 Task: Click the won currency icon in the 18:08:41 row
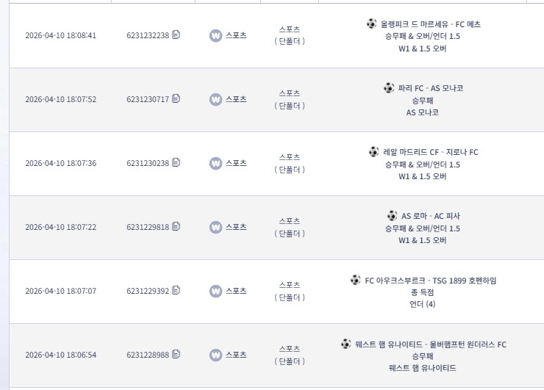(x=215, y=35)
